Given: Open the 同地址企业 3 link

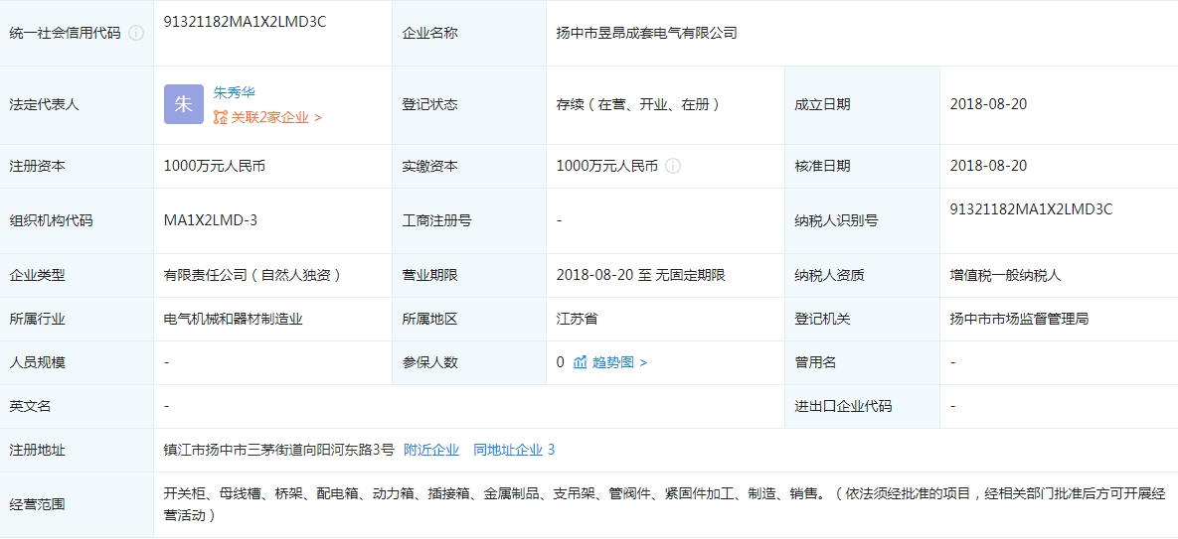Looking at the screenshot, I should 514,450.
